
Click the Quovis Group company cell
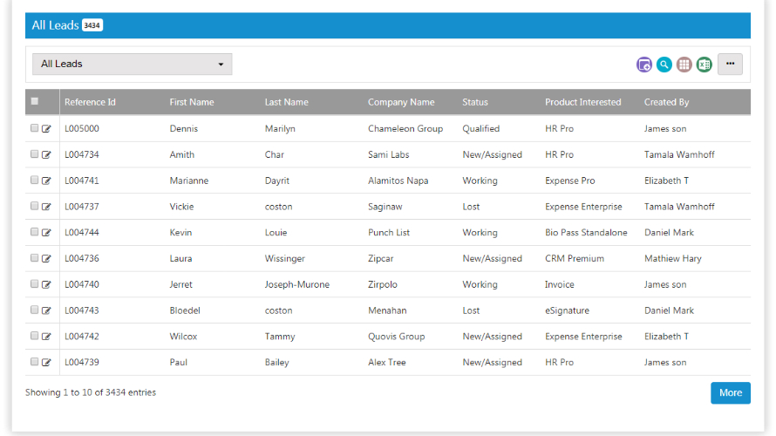click(x=397, y=337)
